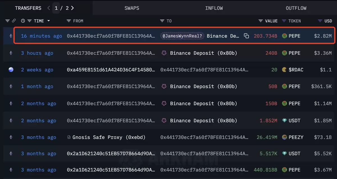Click the PEEZY token icon

[284, 137]
